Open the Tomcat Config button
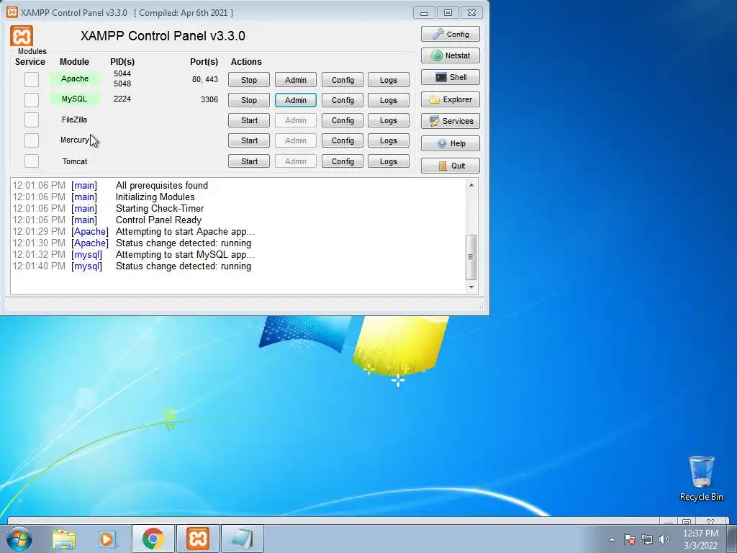 343,161
